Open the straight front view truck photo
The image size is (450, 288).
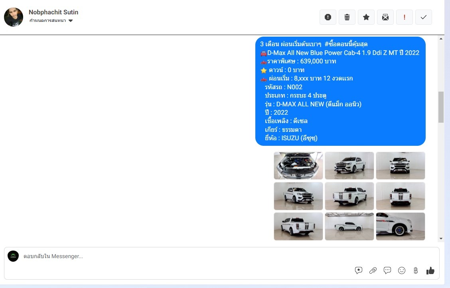[401, 166]
